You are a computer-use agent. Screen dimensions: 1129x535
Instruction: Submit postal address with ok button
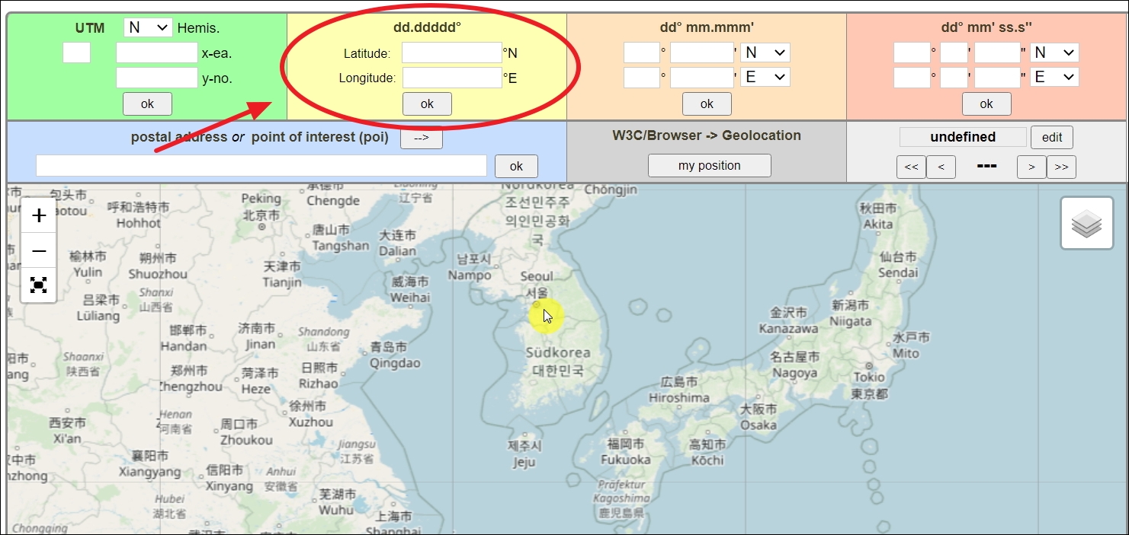516,166
